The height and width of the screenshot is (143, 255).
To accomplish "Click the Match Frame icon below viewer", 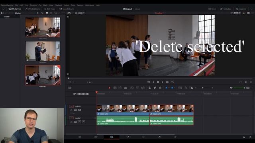I will (x=241, y=82).
